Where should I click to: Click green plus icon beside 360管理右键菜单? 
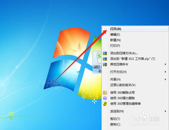coord(105,104)
